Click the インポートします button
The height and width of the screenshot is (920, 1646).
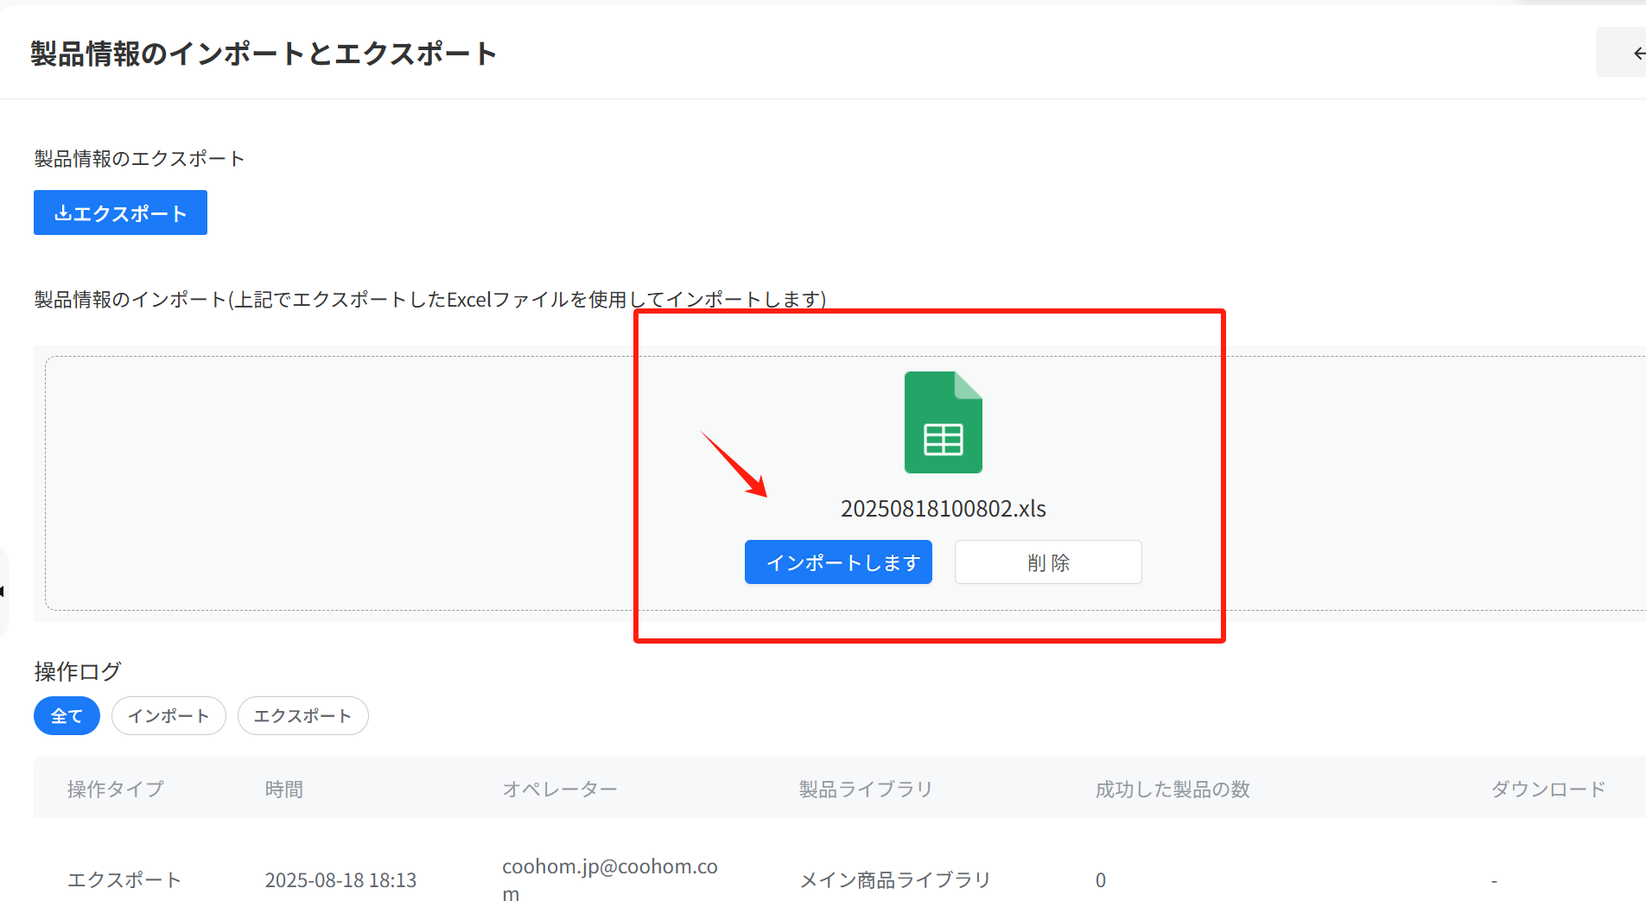click(838, 562)
